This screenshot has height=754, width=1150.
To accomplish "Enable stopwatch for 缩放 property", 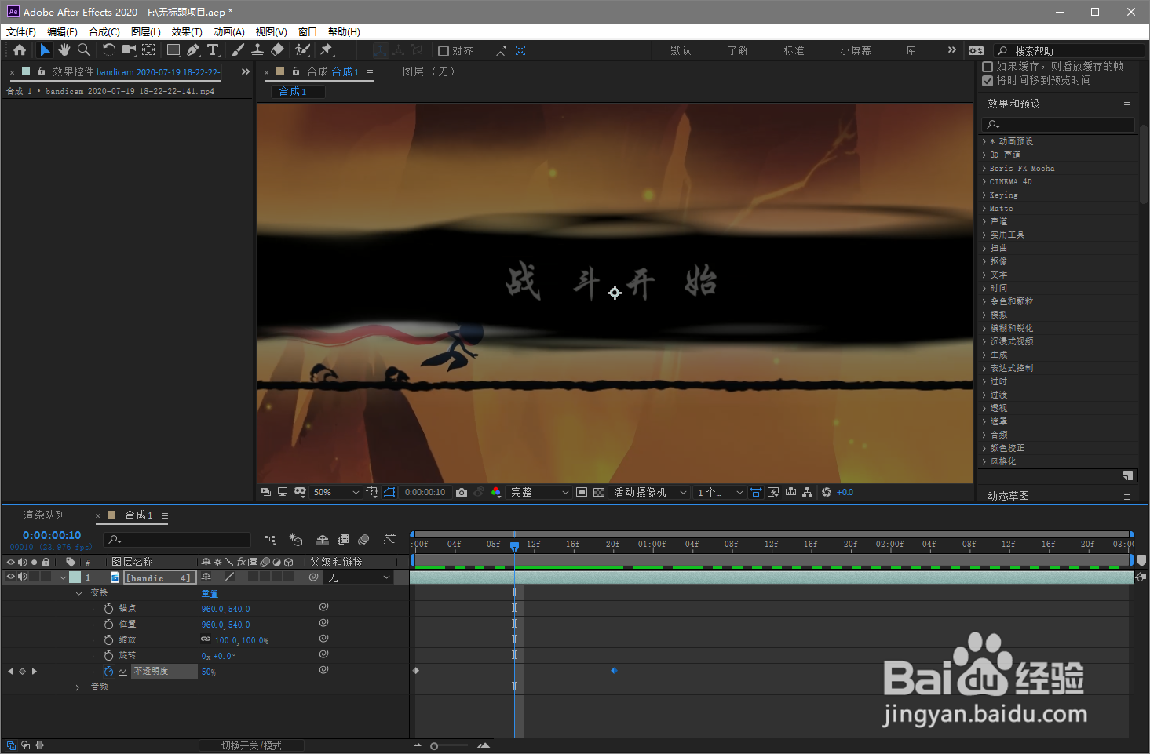I will coord(108,639).
